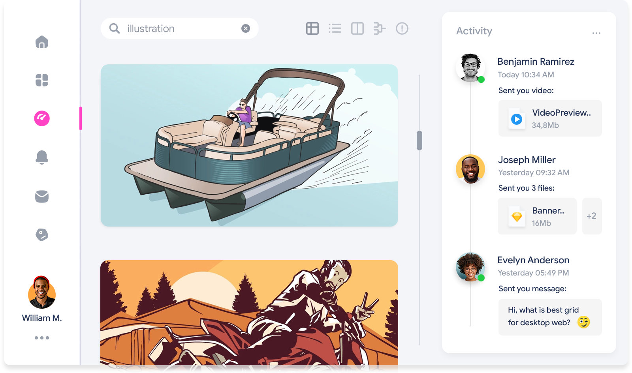Play the VideoPreview video file
Screen dimensions: 632x373
tap(517, 119)
